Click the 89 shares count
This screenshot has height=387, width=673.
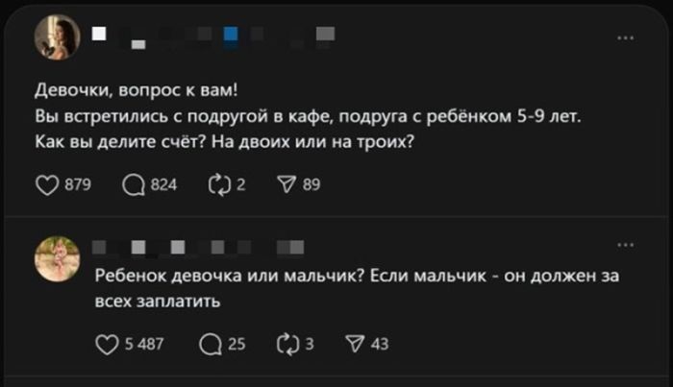tap(311, 185)
